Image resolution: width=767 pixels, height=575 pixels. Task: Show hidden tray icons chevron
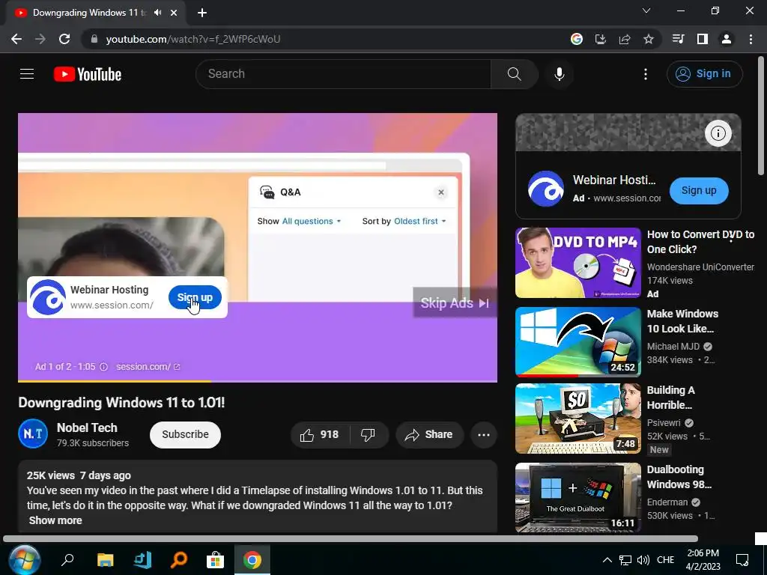pyautogui.click(x=607, y=560)
